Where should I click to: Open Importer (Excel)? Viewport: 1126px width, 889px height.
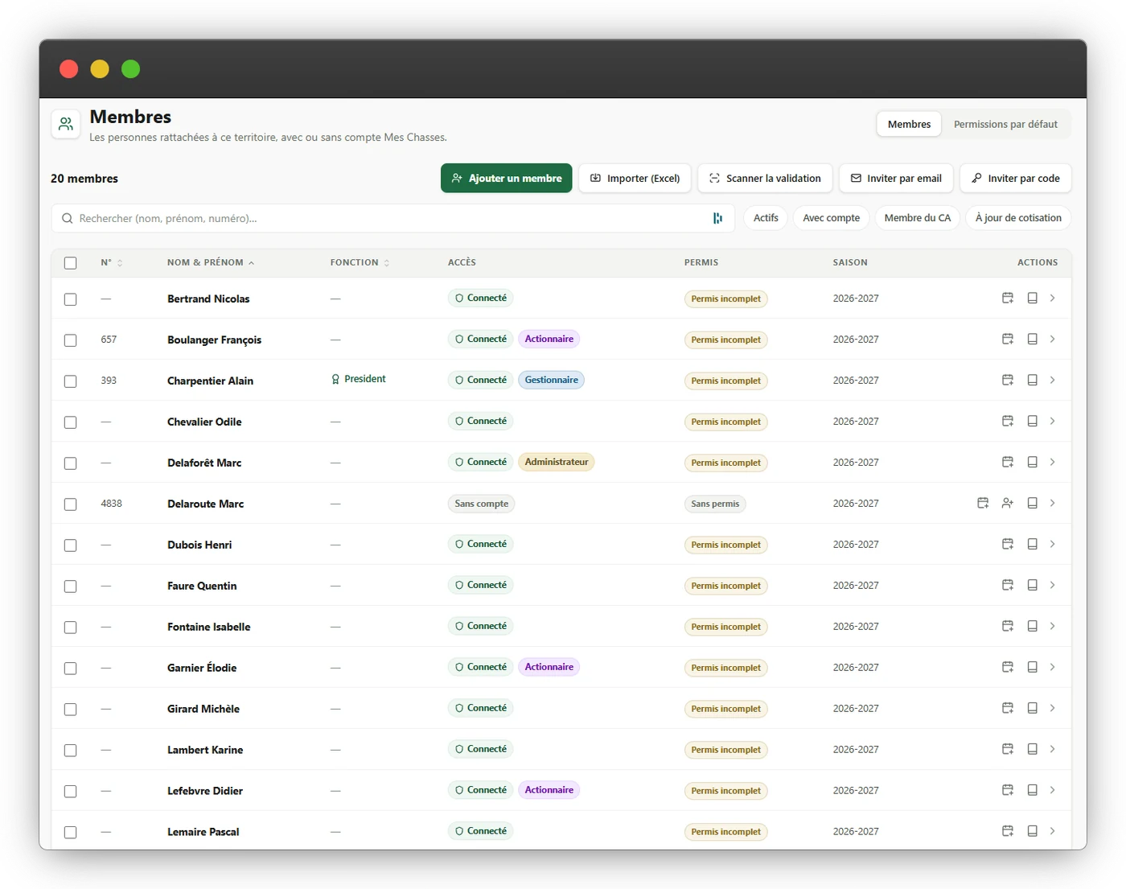click(635, 179)
